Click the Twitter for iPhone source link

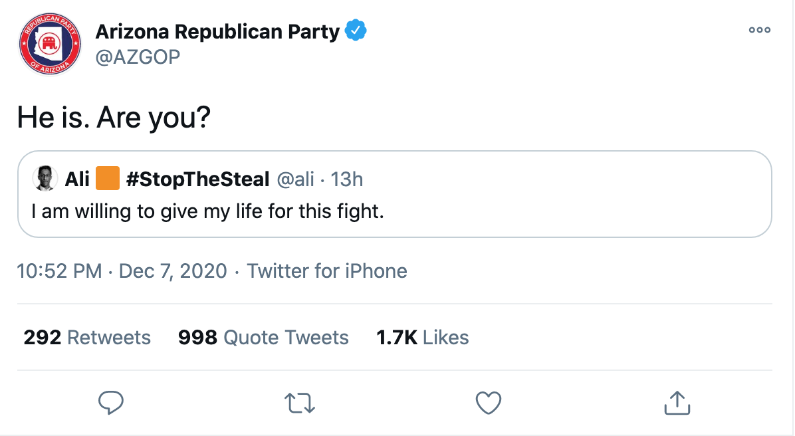click(x=327, y=271)
